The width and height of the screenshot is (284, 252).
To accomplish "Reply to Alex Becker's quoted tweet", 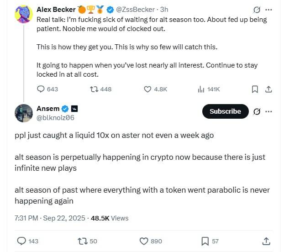I will 41,89.
